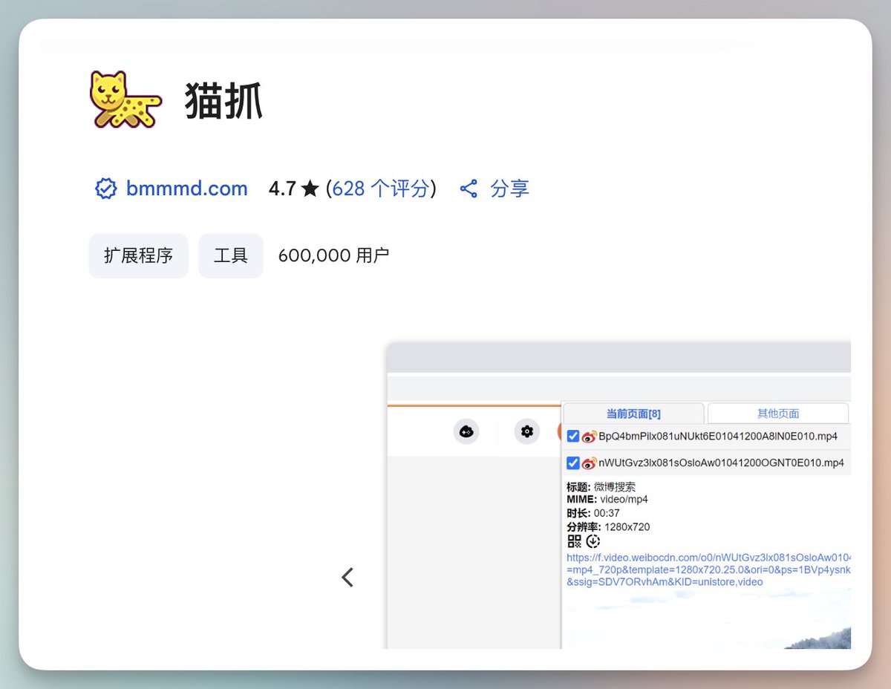891x689 pixels.
Task: Click Weibo icon beside the nWUtGvz3lx081 file
Action: [589, 463]
